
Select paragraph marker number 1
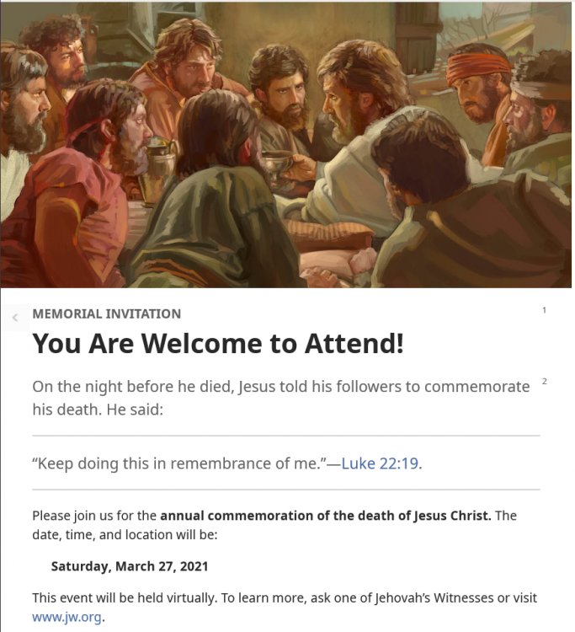pos(545,311)
